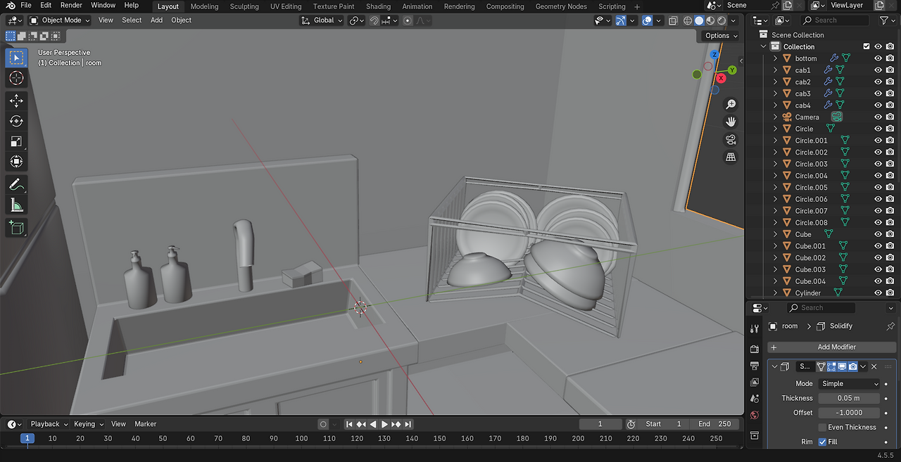The image size is (901, 462).
Task: Select the Scale tool
Action: click(16, 141)
